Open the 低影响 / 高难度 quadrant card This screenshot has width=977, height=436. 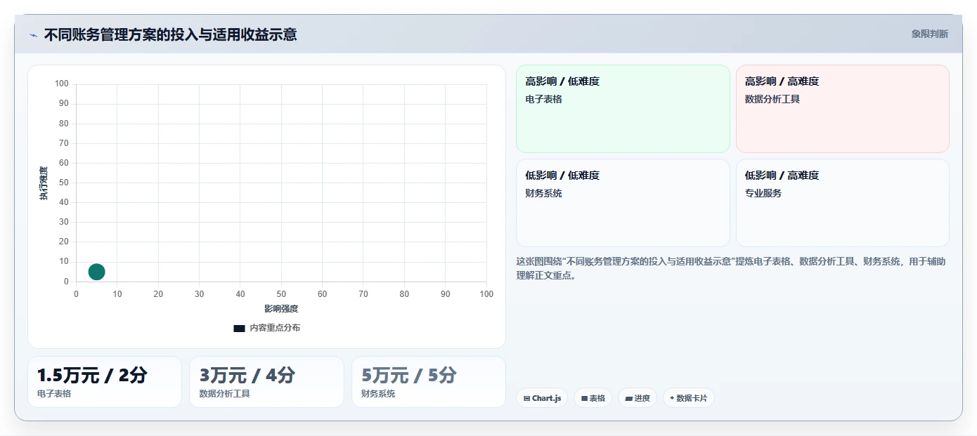tap(843, 203)
